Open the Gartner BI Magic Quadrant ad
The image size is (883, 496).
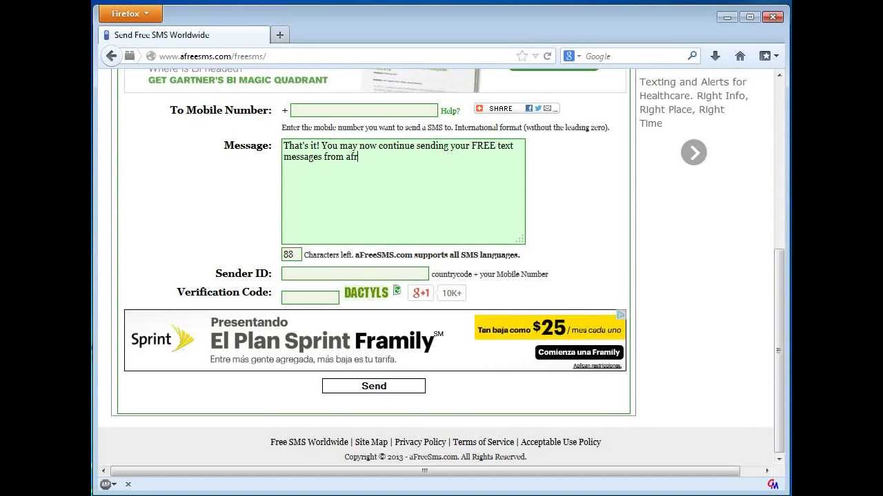[x=238, y=80]
